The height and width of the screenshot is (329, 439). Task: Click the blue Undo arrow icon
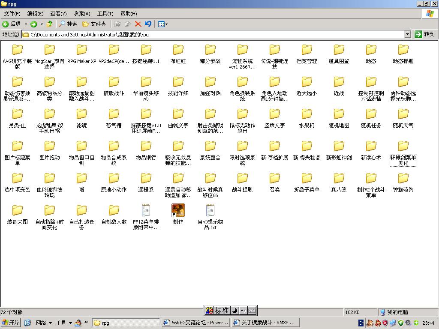(148, 24)
